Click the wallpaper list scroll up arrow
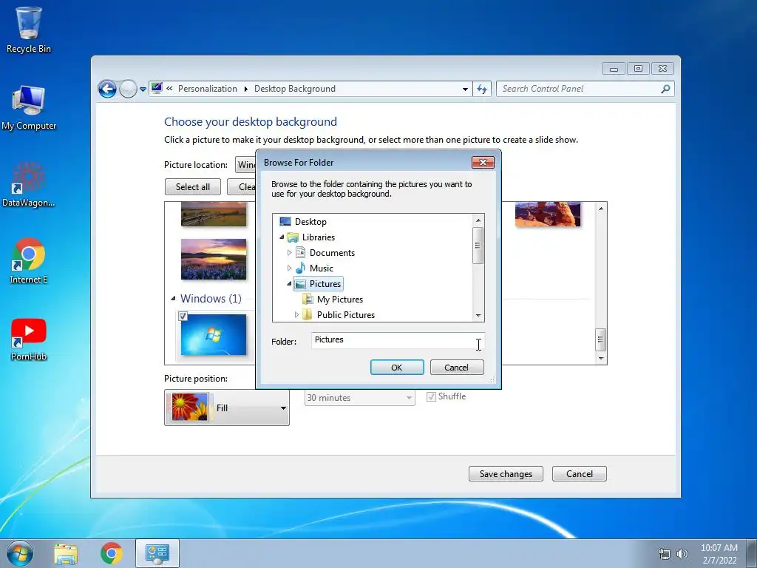Viewport: 757px width, 568px height. [x=600, y=209]
